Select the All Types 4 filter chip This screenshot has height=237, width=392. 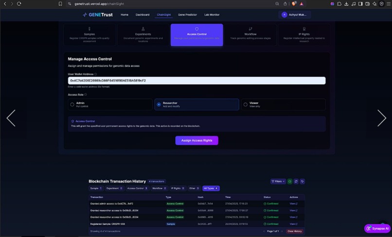tap(211, 188)
